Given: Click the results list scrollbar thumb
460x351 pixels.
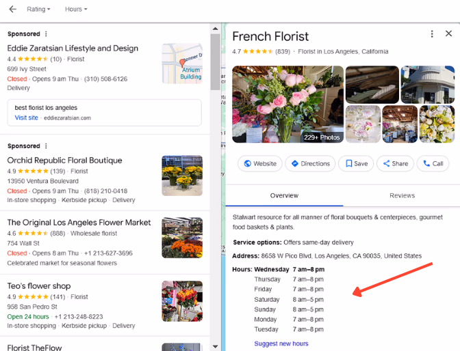Looking at the screenshot, I should pos(216,62).
